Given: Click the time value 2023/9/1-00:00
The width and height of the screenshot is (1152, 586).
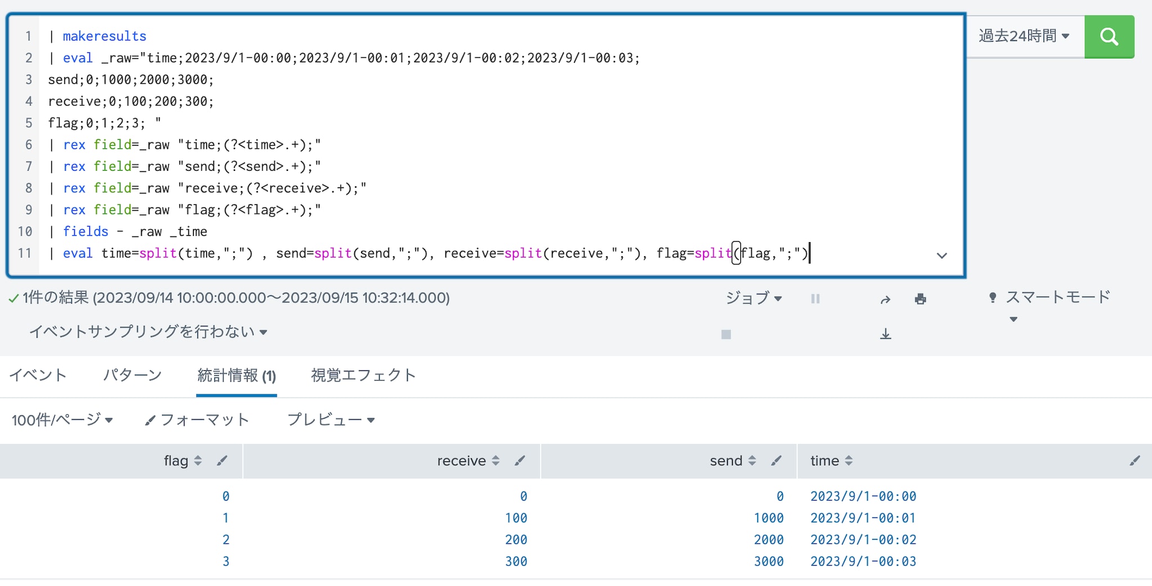Looking at the screenshot, I should coord(863,497).
